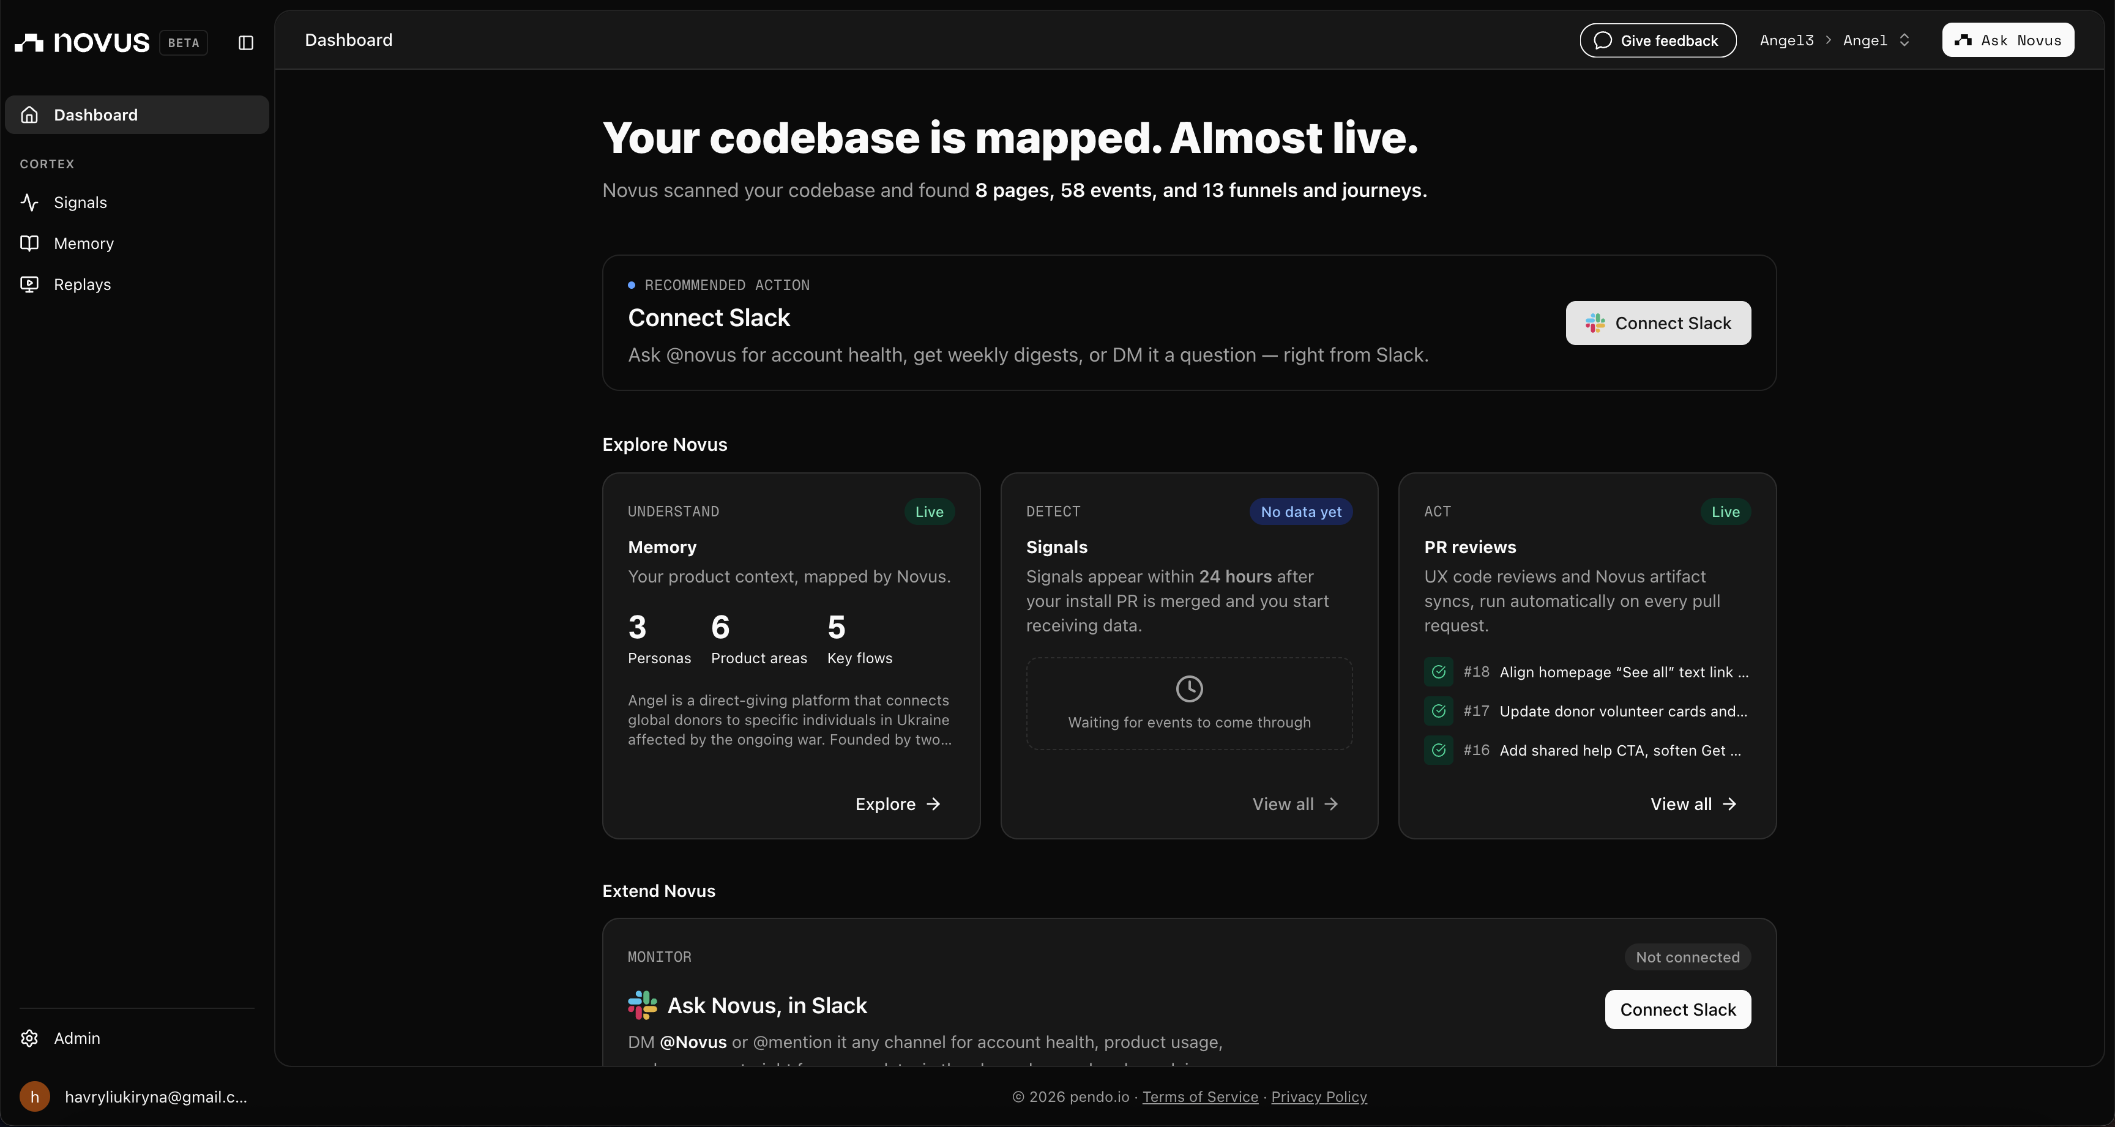Click the View all arrow in Signals card
2115x1127 pixels.
tap(1331, 805)
